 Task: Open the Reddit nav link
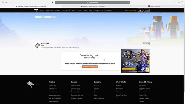[x=85, y=10]
